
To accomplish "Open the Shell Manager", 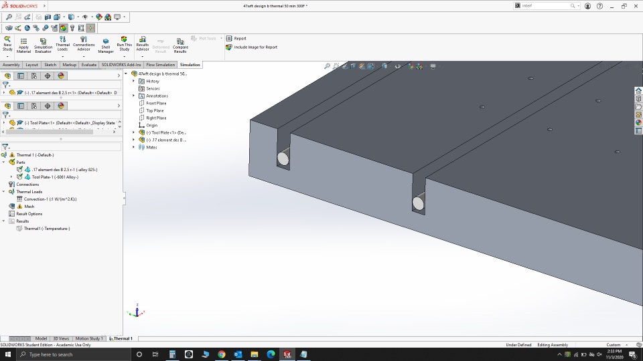I will point(106,45).
